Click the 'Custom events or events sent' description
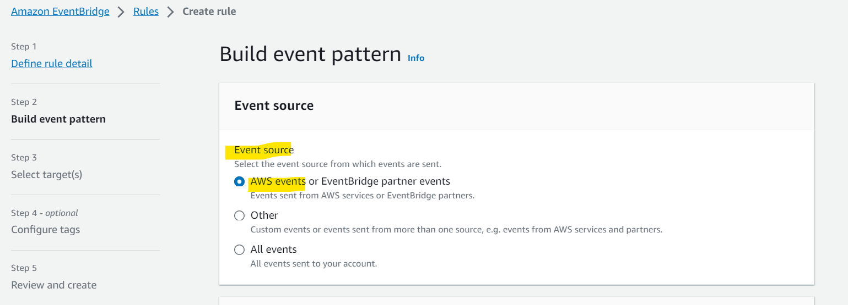The width and height of the screenshot is (848, 305). 456,229
